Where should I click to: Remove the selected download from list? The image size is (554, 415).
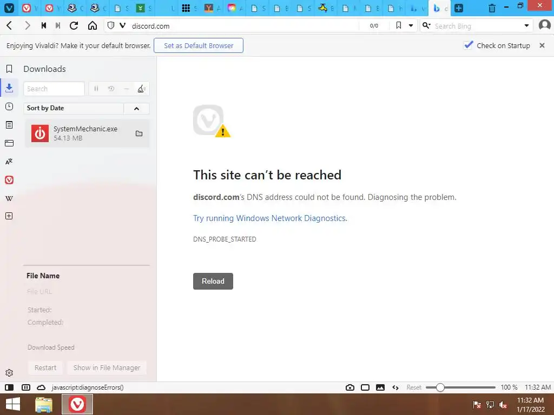point(126,89)
